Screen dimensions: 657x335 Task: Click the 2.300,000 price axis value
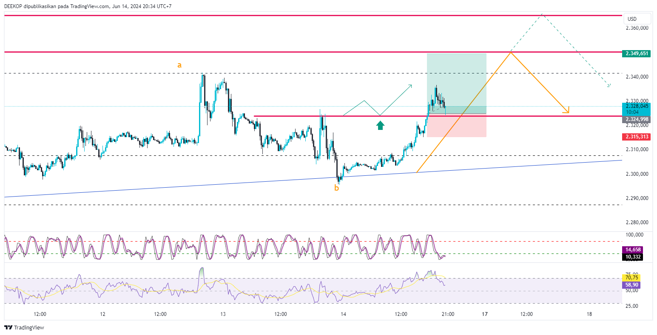coord(637,174)
